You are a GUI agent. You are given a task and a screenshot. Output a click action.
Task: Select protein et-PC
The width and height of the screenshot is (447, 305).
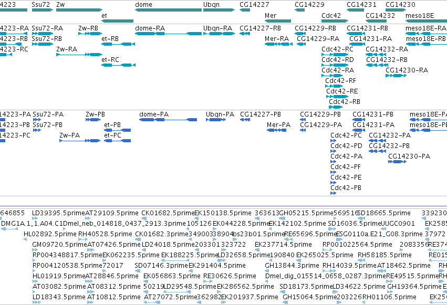point(118,141)
